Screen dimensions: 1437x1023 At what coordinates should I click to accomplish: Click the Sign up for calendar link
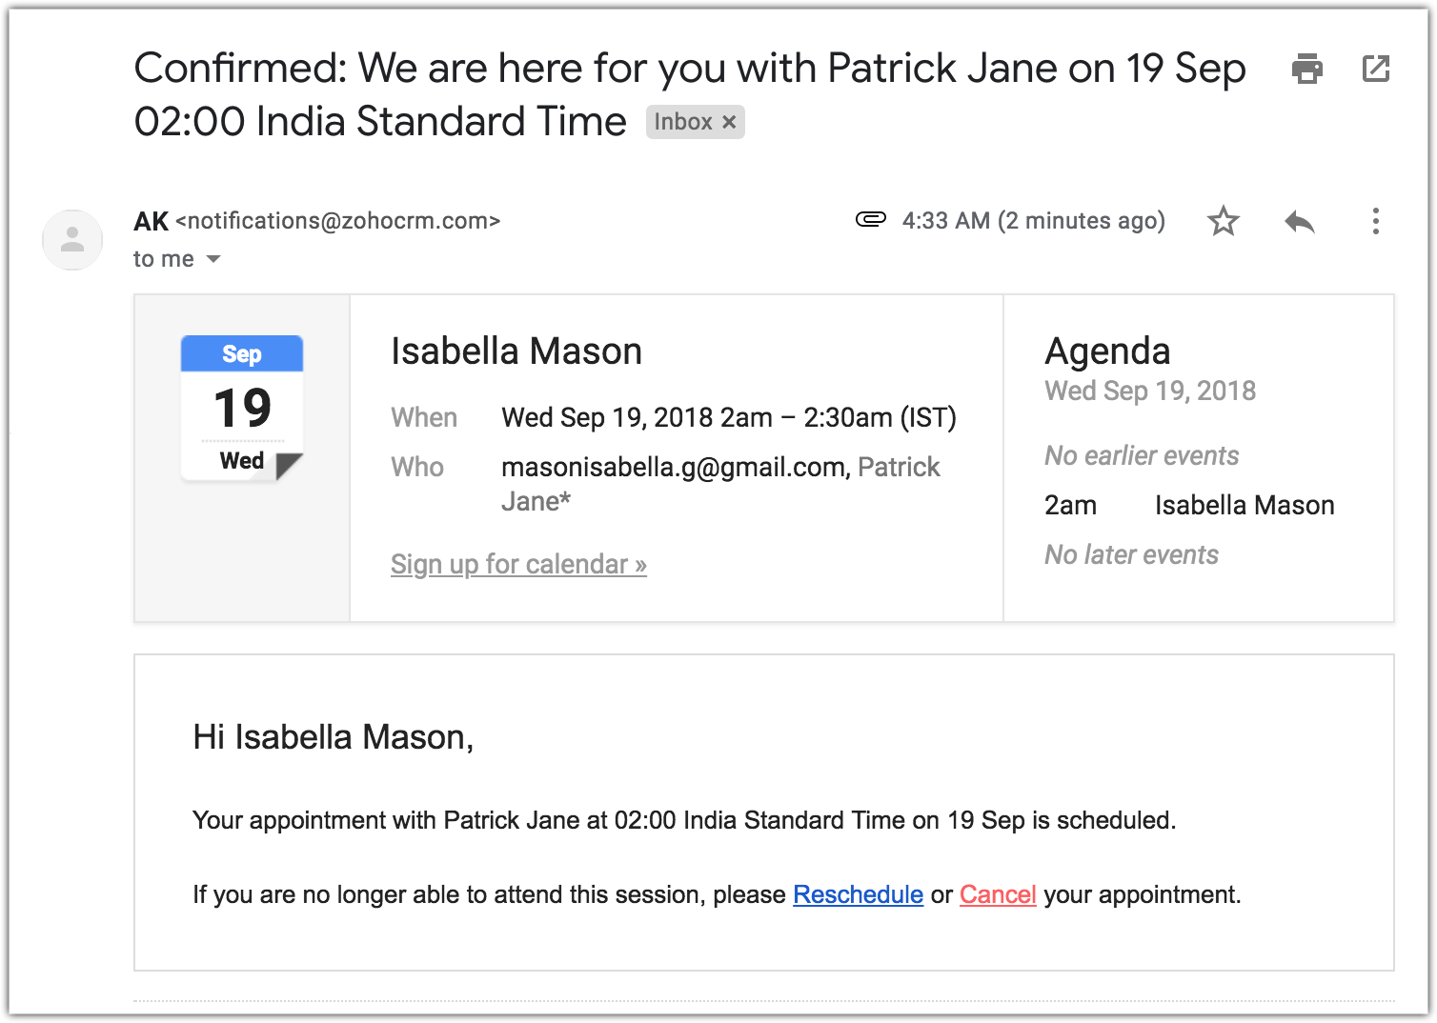518,564
